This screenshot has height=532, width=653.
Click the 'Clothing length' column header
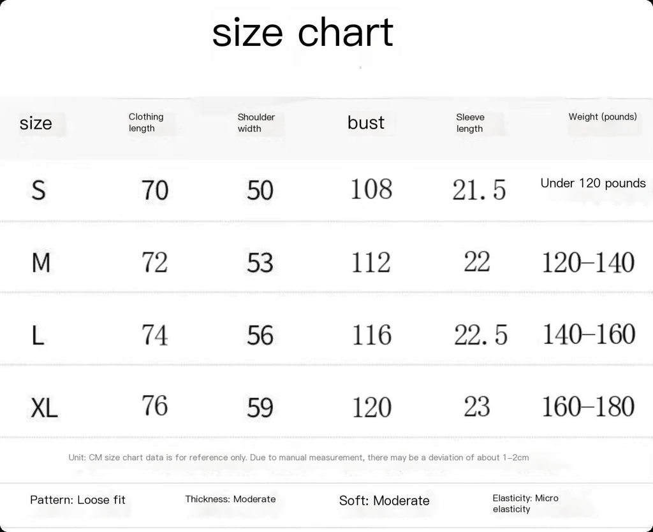pyautogui.click(x=146, y=122)
